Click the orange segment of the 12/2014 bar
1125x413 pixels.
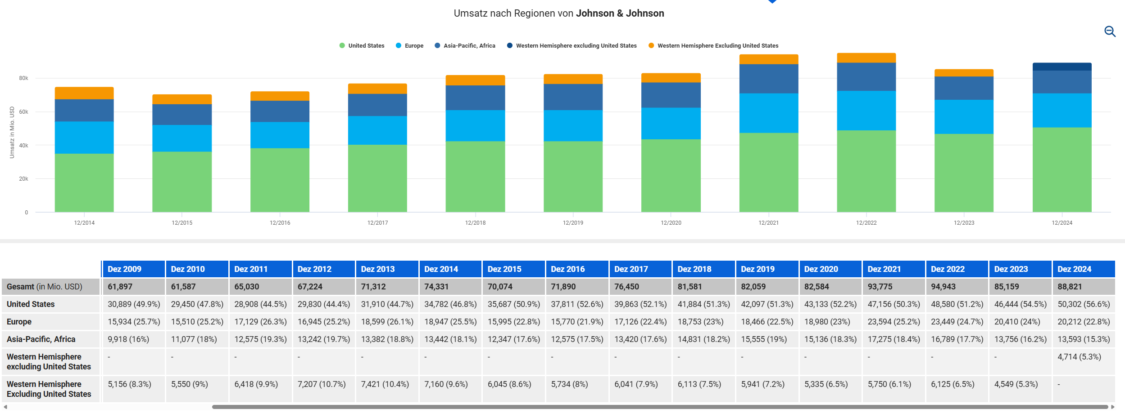[84, 93]
